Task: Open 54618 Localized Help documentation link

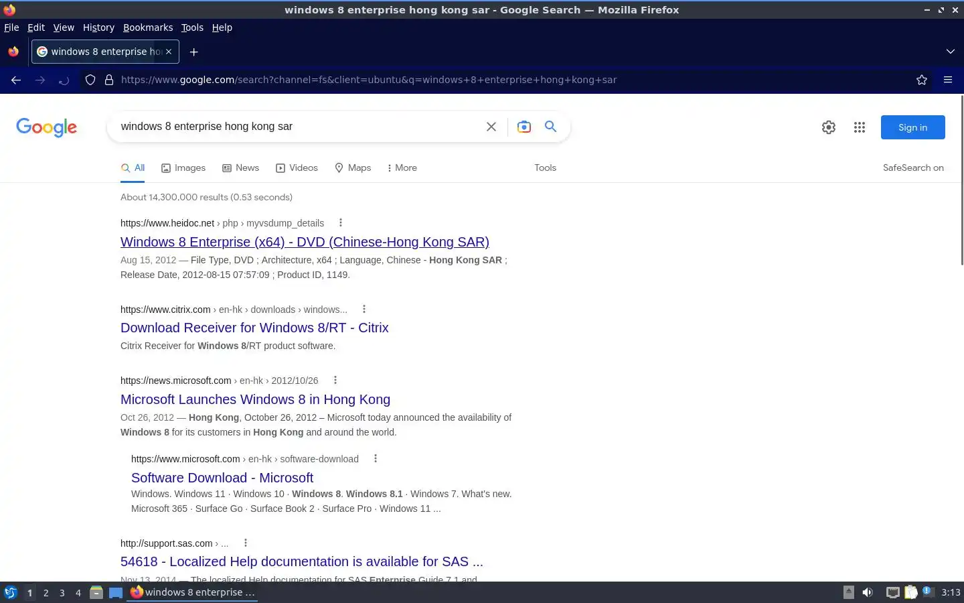Action: (302, 561)
